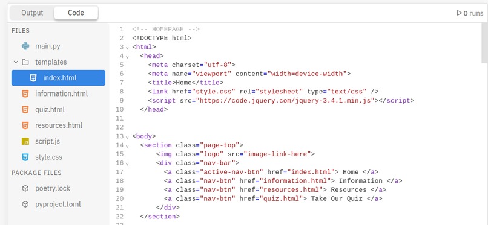This screenshot has height=225, width=488.
Task: Collapse the nav-bar div on line 16
Action: coord(127,163)
